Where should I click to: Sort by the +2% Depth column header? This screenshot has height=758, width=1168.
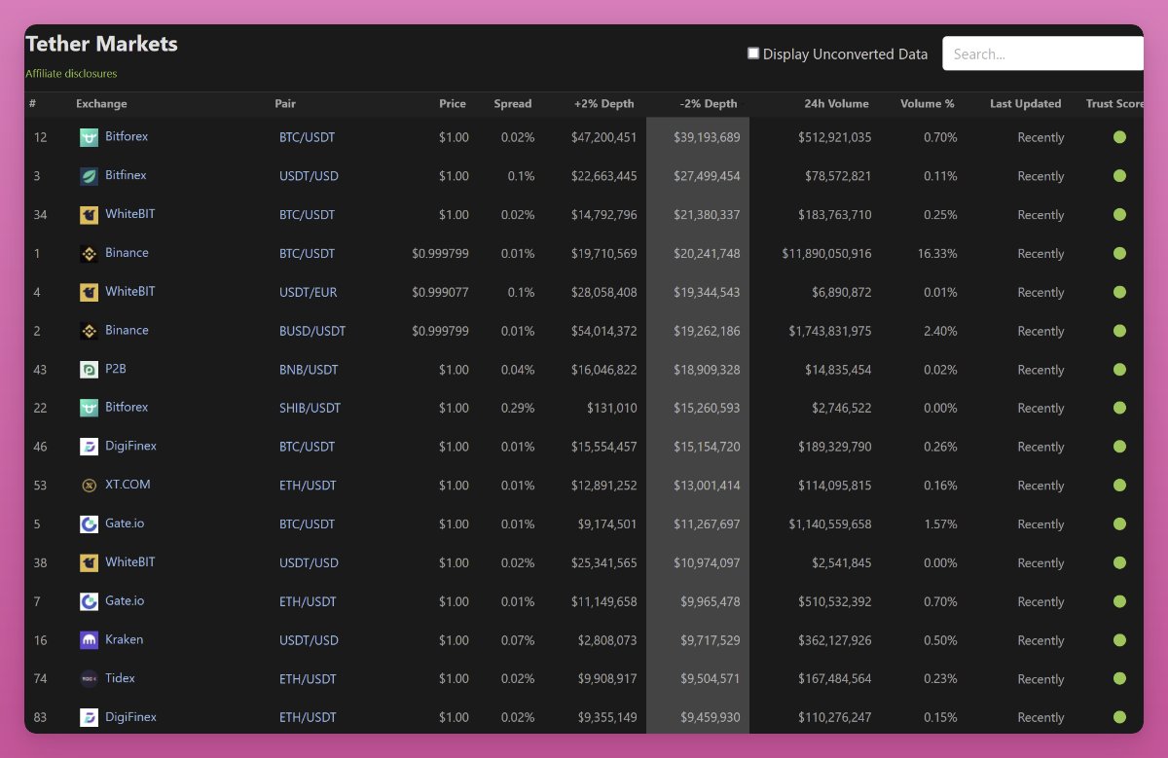point(604,104)
